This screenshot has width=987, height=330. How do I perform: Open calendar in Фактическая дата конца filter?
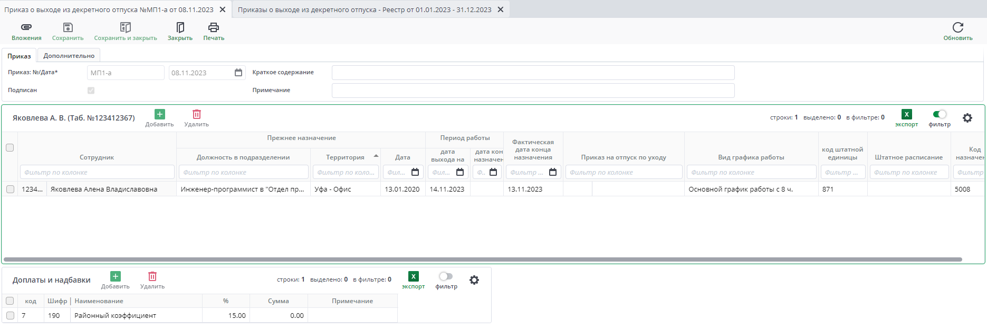(553, 172)
